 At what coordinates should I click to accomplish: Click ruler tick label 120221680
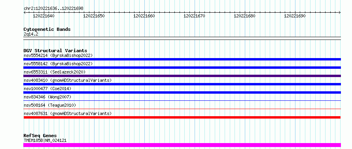245,16
